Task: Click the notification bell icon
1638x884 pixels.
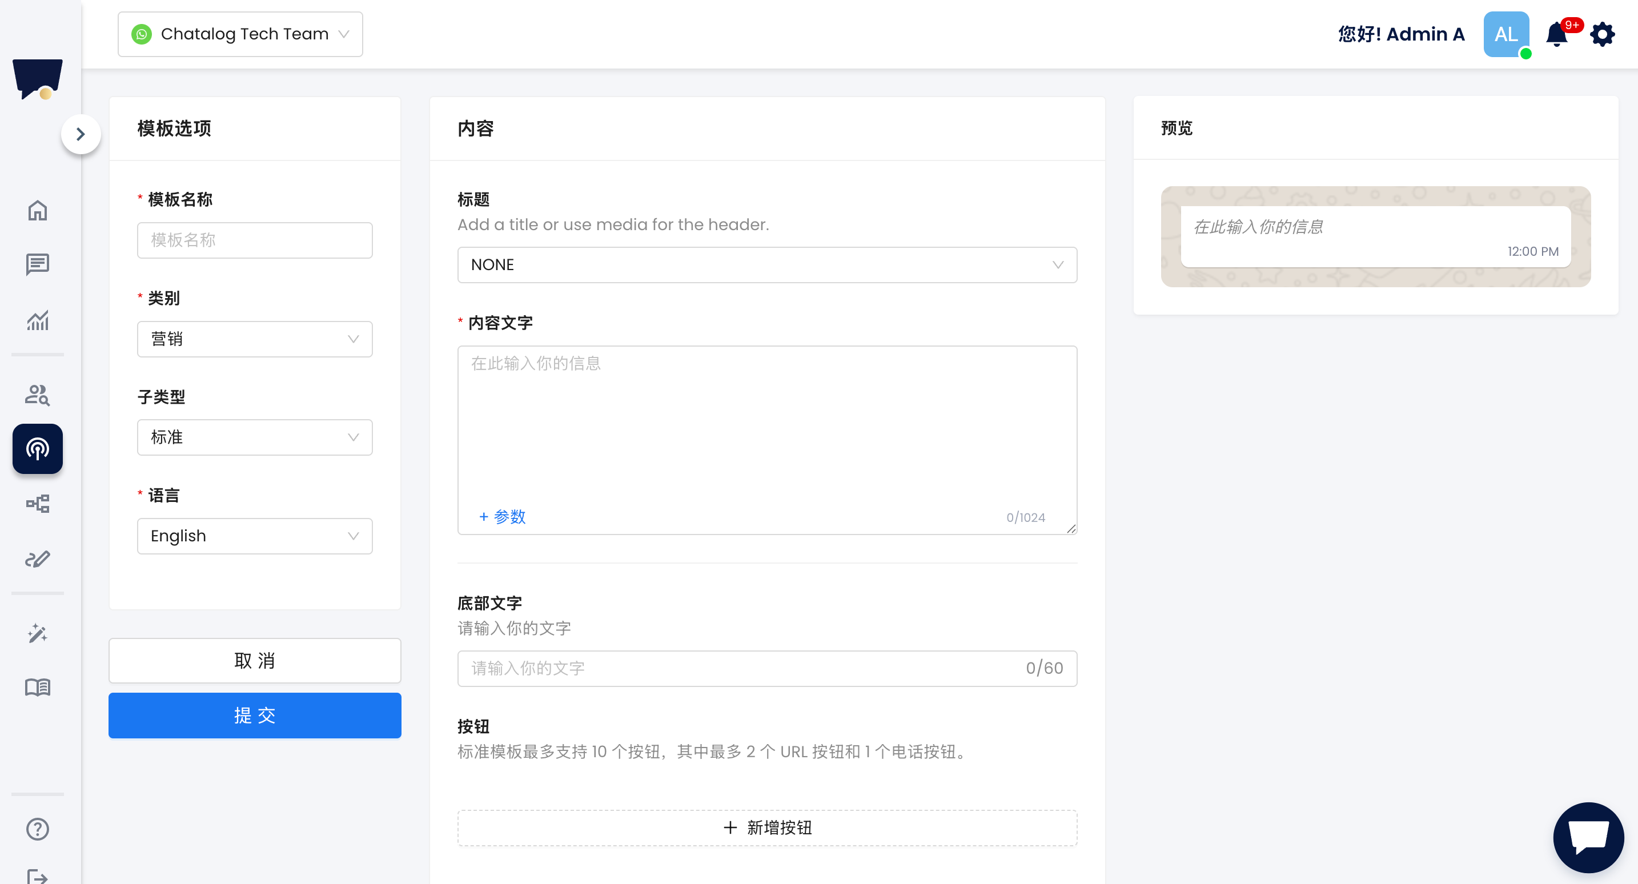Action: point(1556,34)
